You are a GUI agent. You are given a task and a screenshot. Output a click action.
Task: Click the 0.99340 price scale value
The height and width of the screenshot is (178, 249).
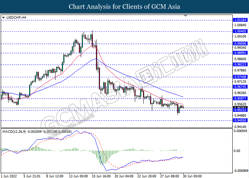pos(240,48)
